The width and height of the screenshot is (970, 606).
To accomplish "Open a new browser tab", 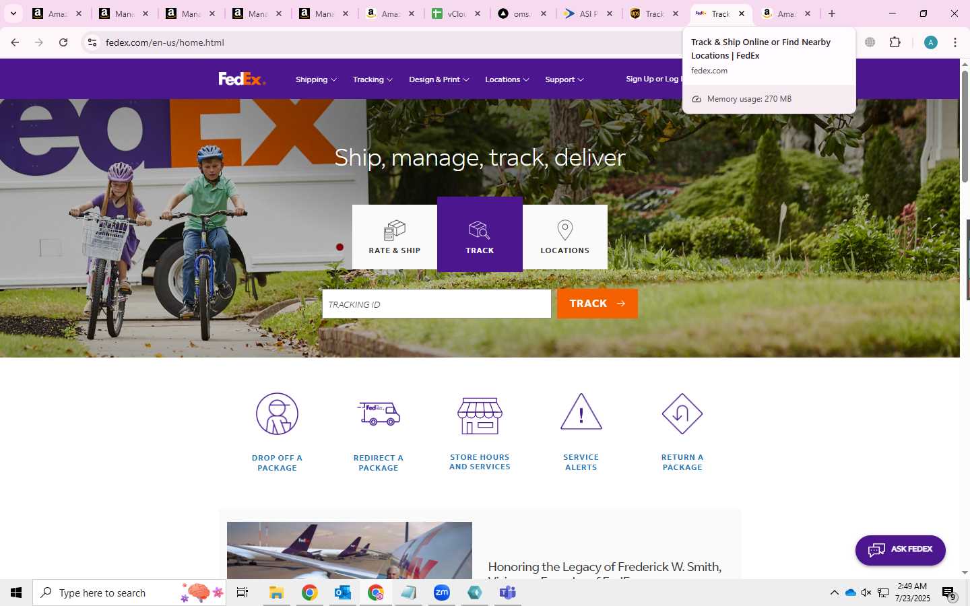I will tap(832, 13).
